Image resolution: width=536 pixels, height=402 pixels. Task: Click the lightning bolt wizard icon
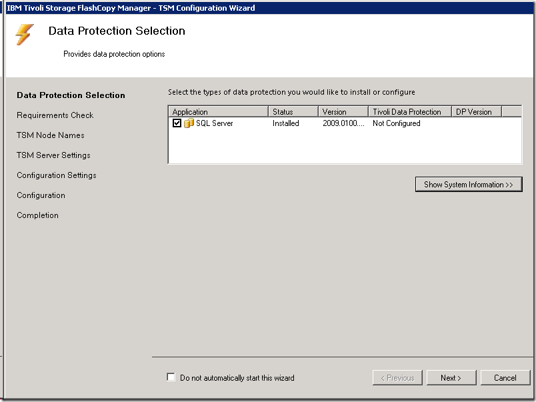click(25, 35)
